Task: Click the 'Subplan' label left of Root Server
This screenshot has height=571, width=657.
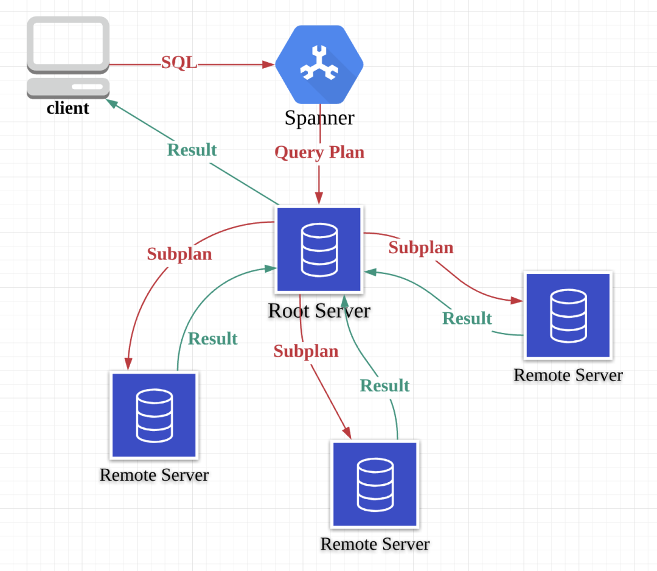Action: coord(179,254)
